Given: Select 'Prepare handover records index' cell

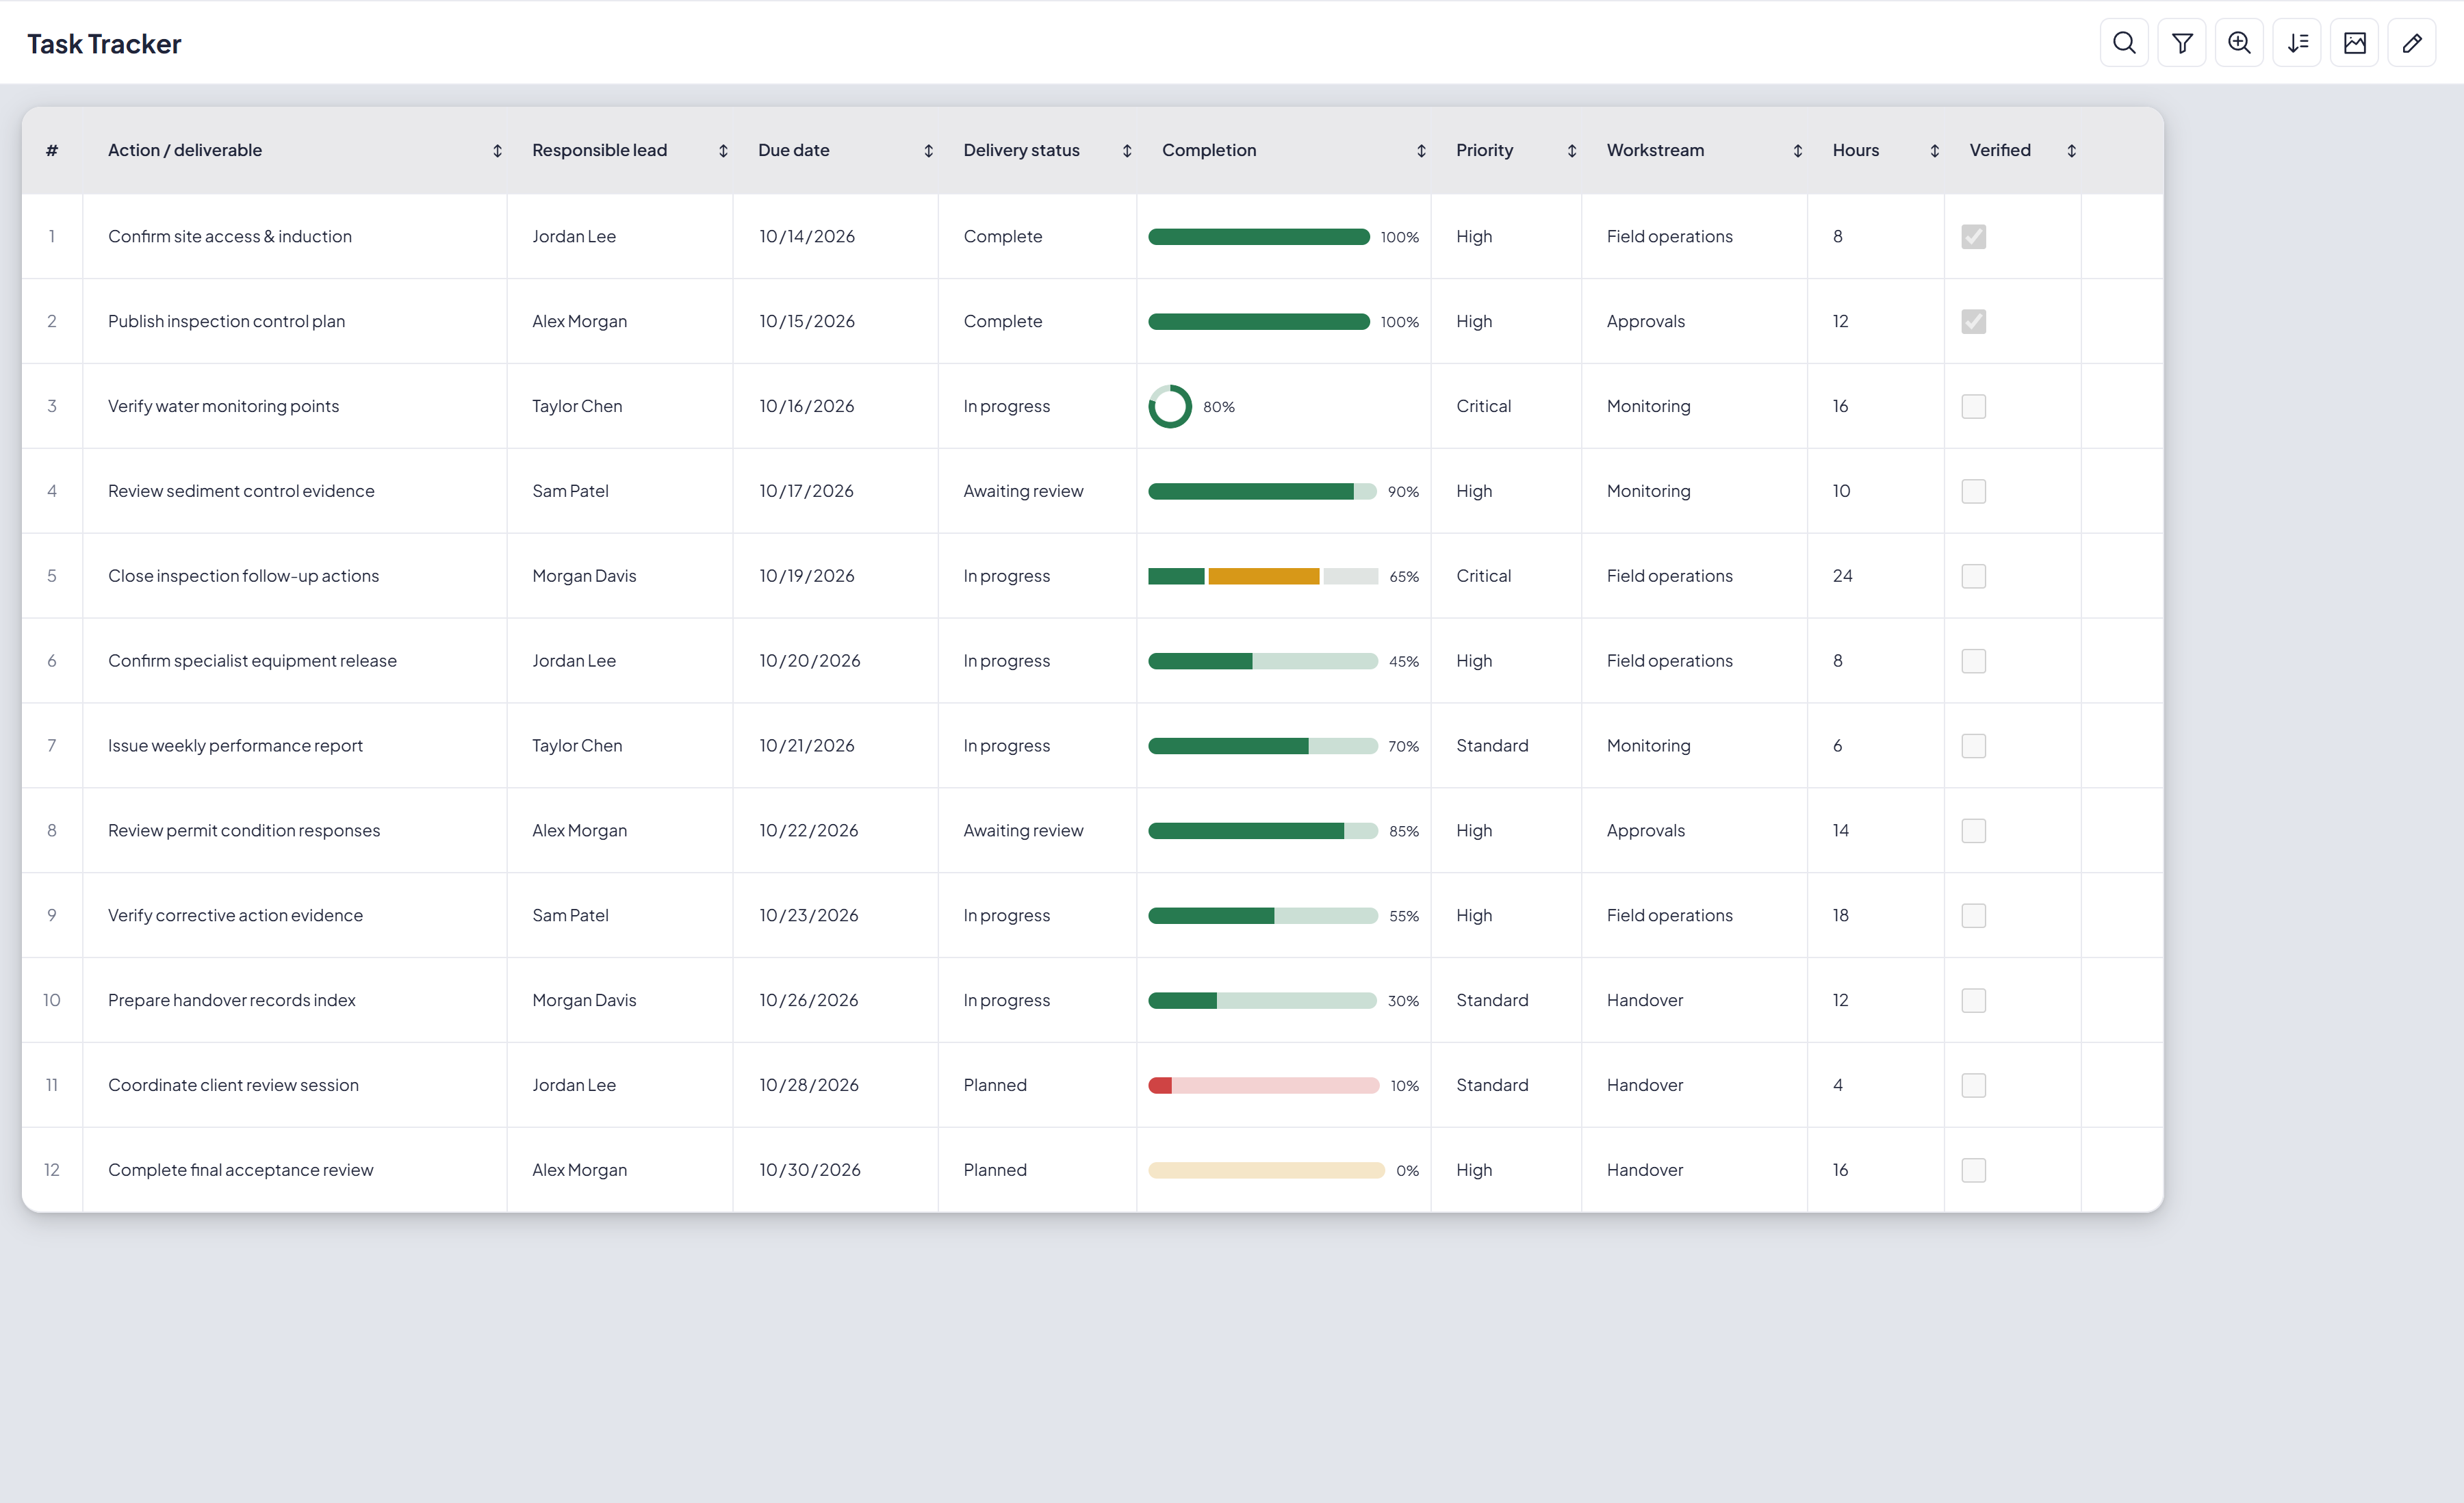Looking at the screenshot, I should point(232,1000).
